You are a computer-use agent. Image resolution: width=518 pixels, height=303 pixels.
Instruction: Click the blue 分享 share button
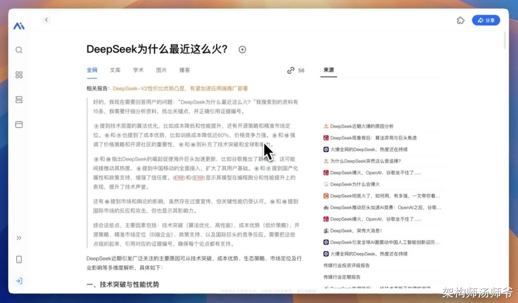(x=486, y=20)
